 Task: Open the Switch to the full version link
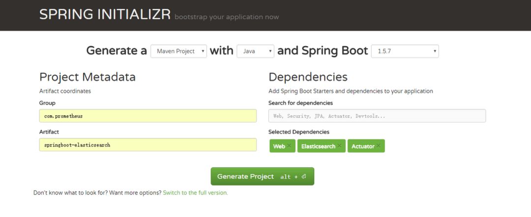coord(195,192)
